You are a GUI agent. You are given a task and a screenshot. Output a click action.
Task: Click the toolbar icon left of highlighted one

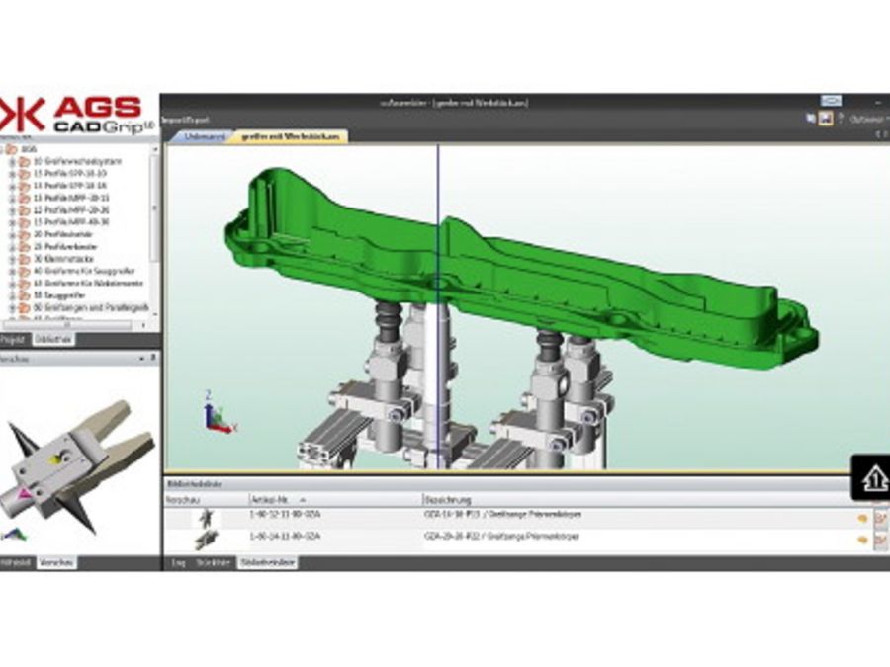811,119
